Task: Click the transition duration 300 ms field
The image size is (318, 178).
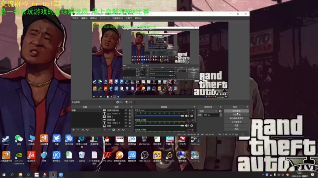Action: pyautogui.click(x=211, y=115)
